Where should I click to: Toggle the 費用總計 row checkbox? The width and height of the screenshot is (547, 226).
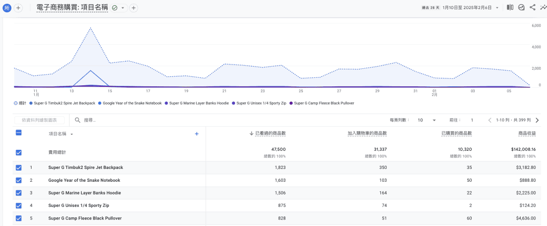tap(19, 152)
